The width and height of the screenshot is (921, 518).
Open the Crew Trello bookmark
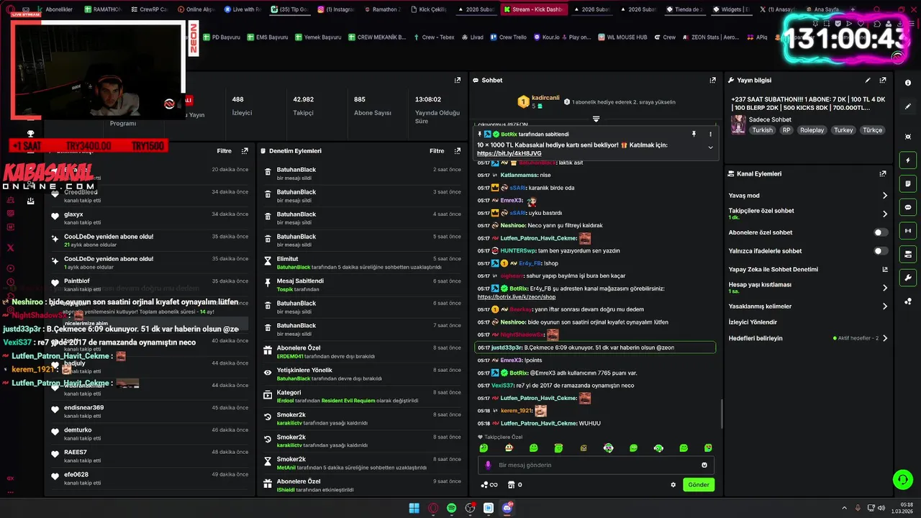point(508,37)
